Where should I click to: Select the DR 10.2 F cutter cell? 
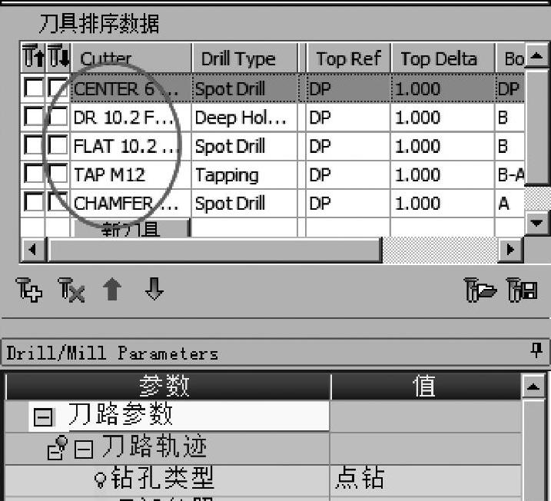click(x=131, y=117)
